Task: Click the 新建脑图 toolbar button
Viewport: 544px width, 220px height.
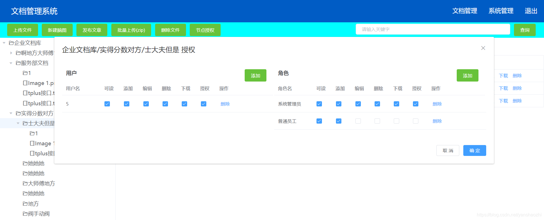Action: [x=57, y=30]
